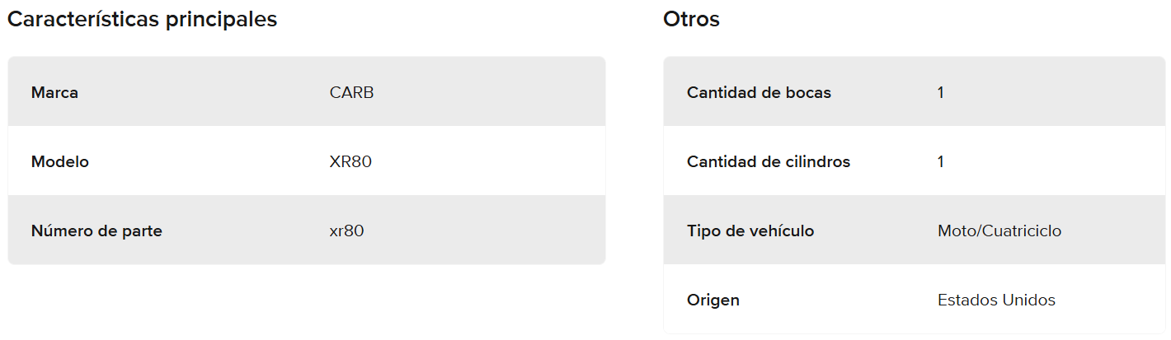Screen dimensions: 1171x340
Task: Select the Cantidad de bocas label
Action: tap(759, 93)
